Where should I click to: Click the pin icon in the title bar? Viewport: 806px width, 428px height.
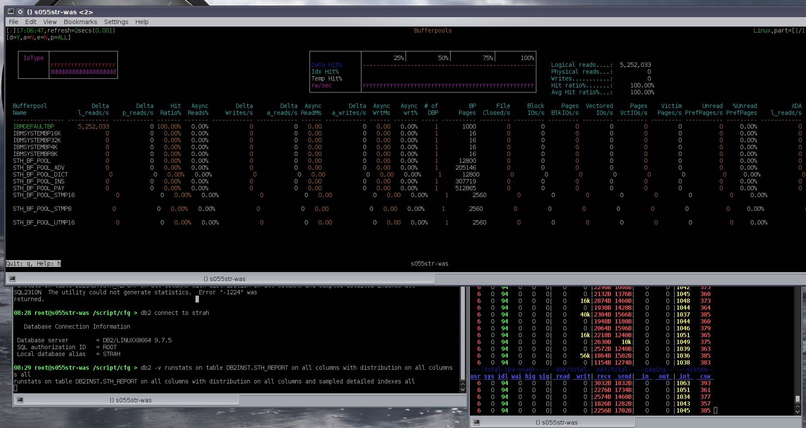[x=20, y=12]
